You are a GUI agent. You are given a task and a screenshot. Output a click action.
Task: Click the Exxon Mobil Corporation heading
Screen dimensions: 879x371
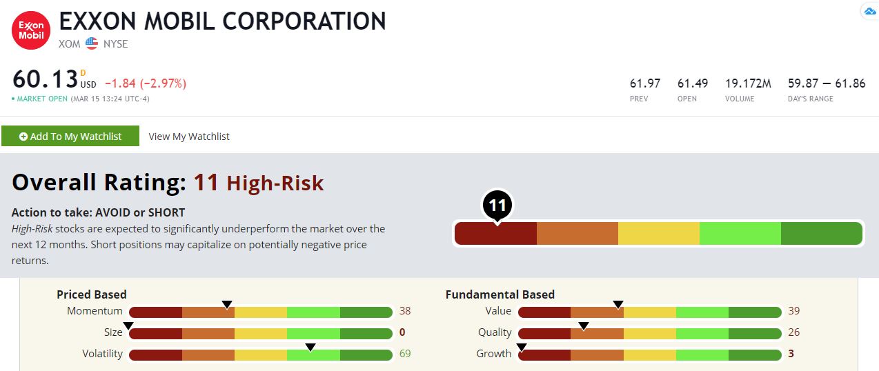pyautogui.click(x=223, y=21)
